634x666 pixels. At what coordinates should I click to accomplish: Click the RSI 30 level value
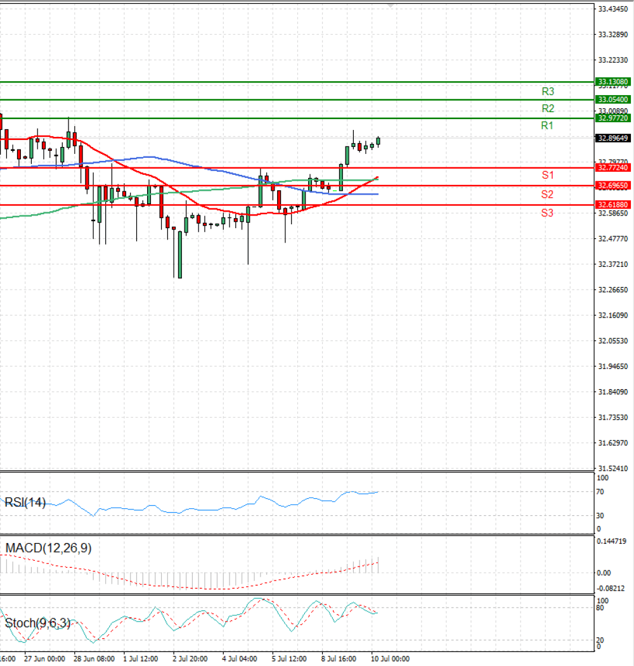pos(600,516)
